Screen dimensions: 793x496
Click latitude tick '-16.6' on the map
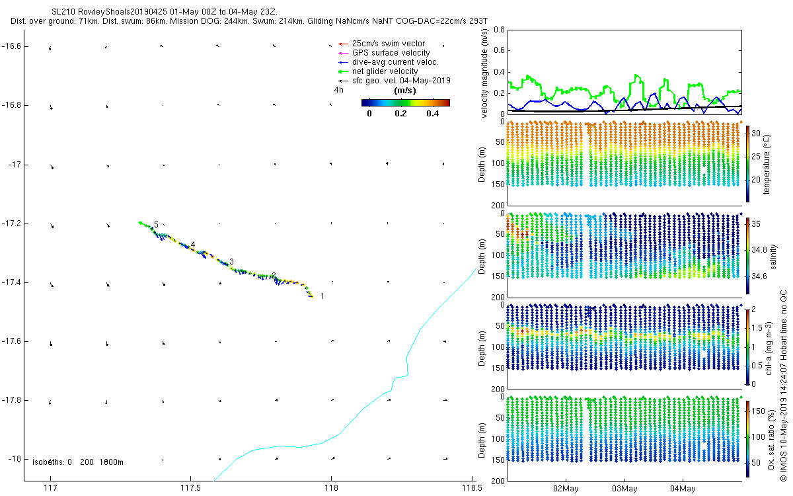(x=13, y=46)
